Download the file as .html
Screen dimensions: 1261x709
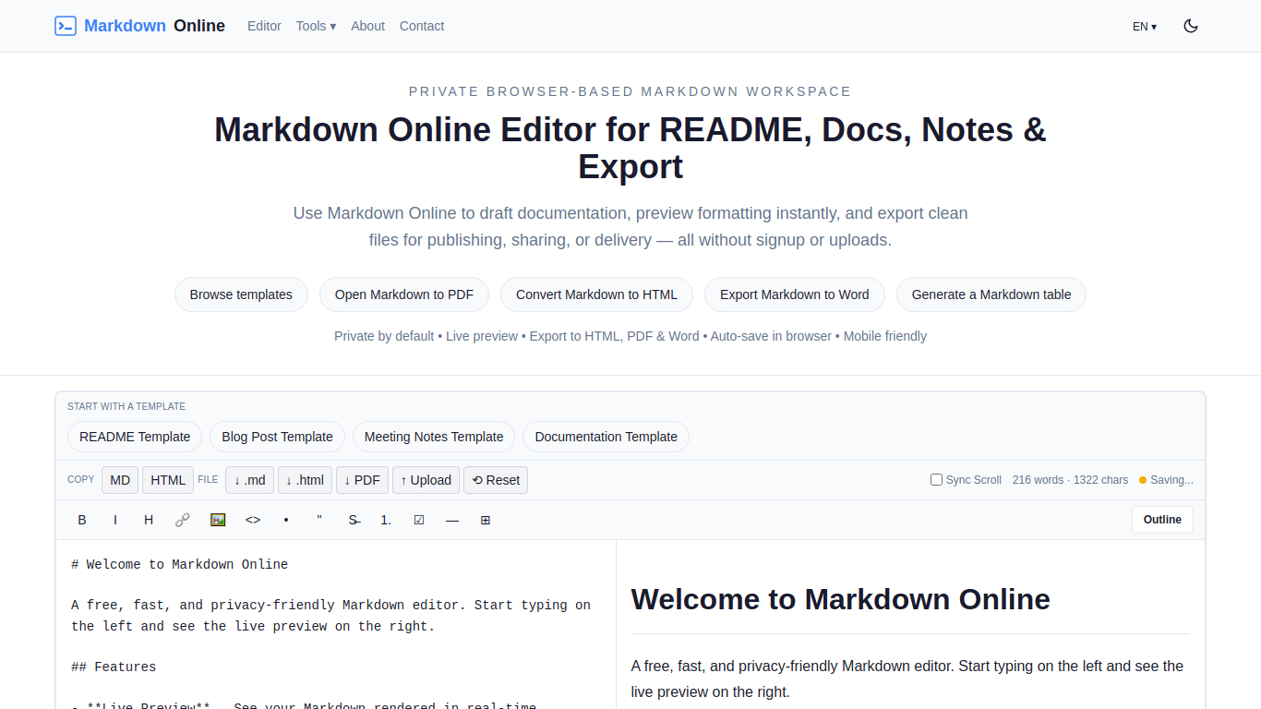tap(305, 480)
